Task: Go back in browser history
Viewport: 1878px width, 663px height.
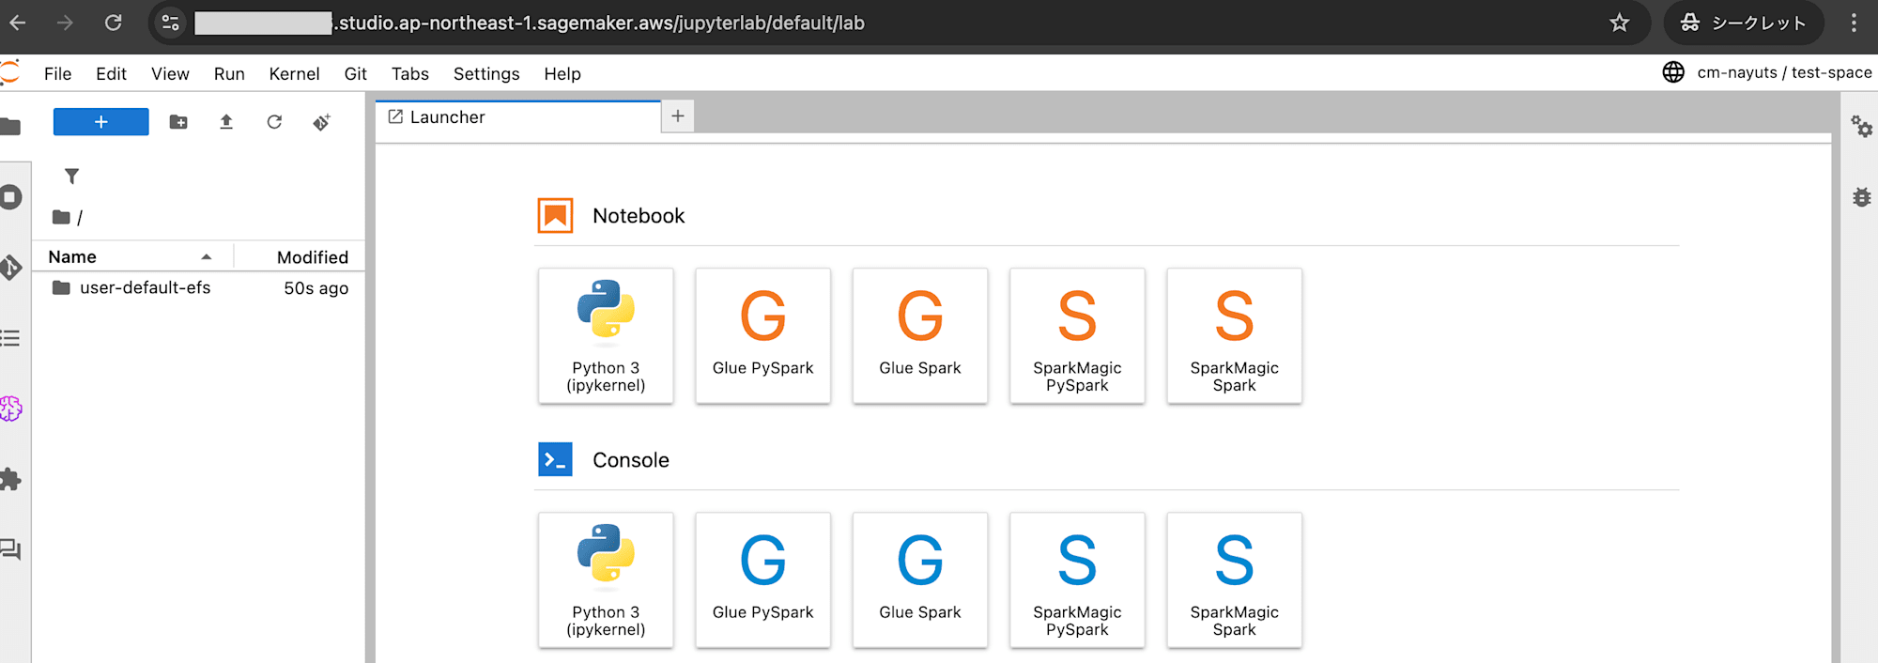Action: click(x=17, y=23)
